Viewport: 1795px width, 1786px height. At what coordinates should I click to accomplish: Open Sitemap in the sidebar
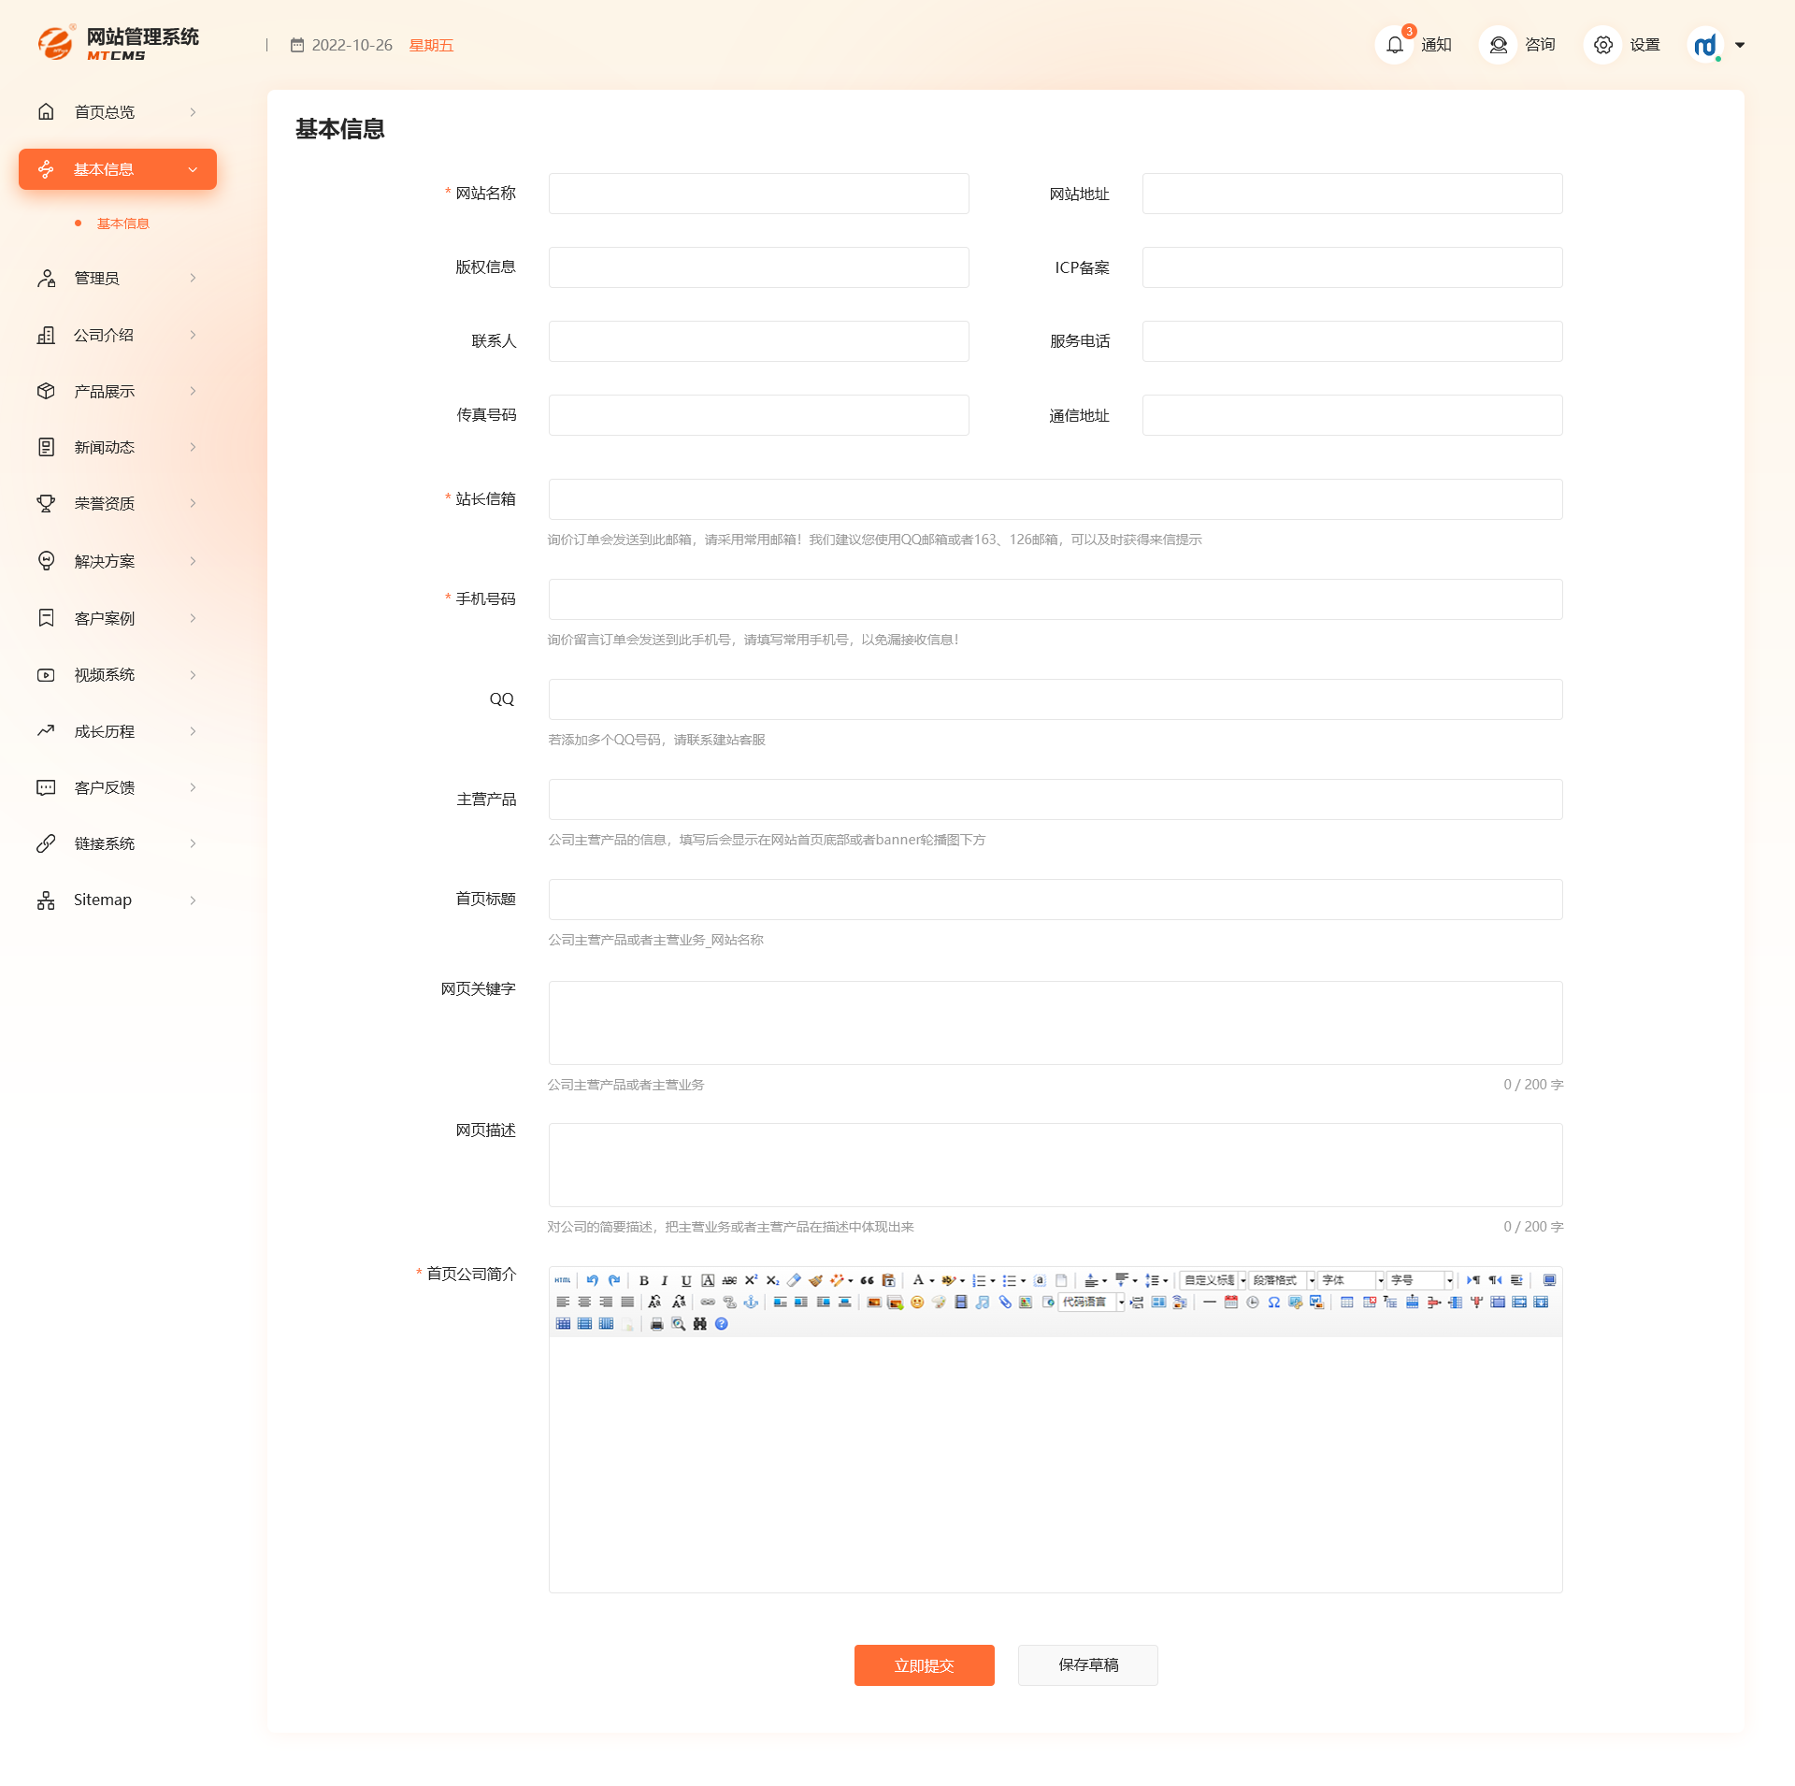pos(118,900)
